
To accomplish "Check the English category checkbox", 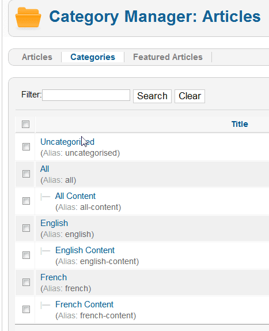I will [x=26, y=228].
